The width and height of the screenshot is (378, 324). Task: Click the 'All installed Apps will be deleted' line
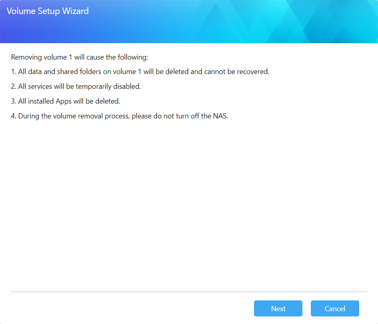[x=66, y=101]
